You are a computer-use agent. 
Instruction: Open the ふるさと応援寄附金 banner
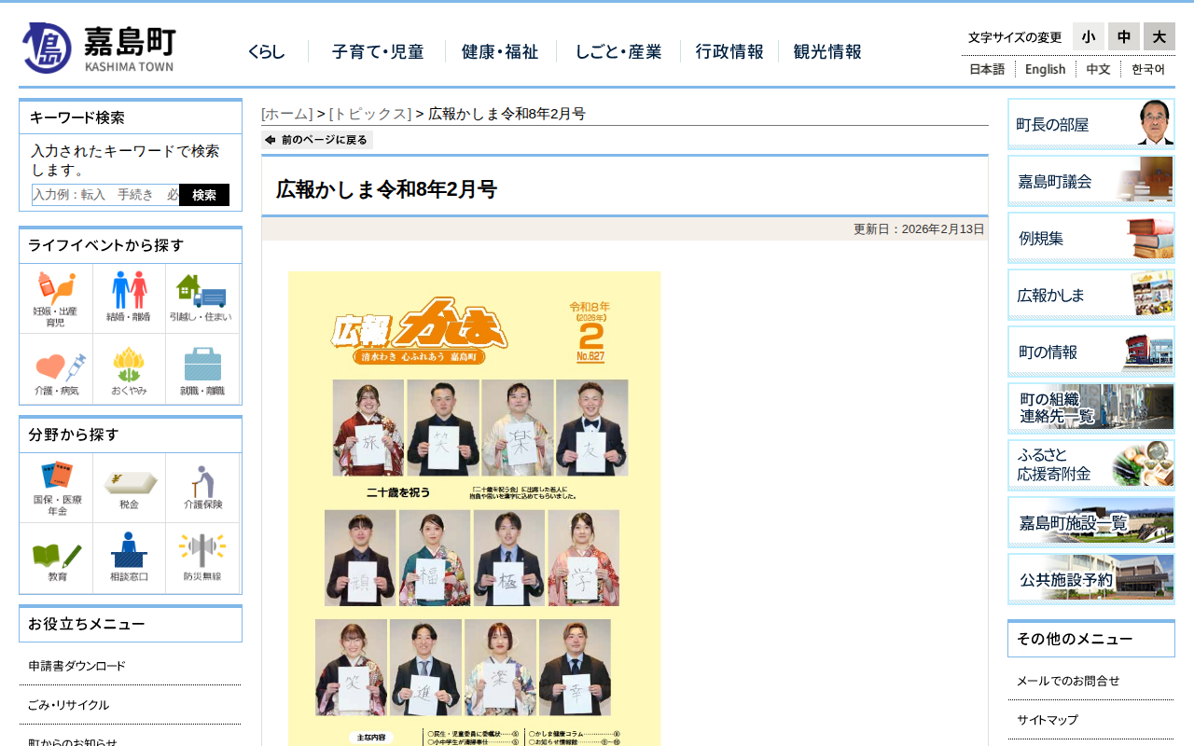point(1091,465)
